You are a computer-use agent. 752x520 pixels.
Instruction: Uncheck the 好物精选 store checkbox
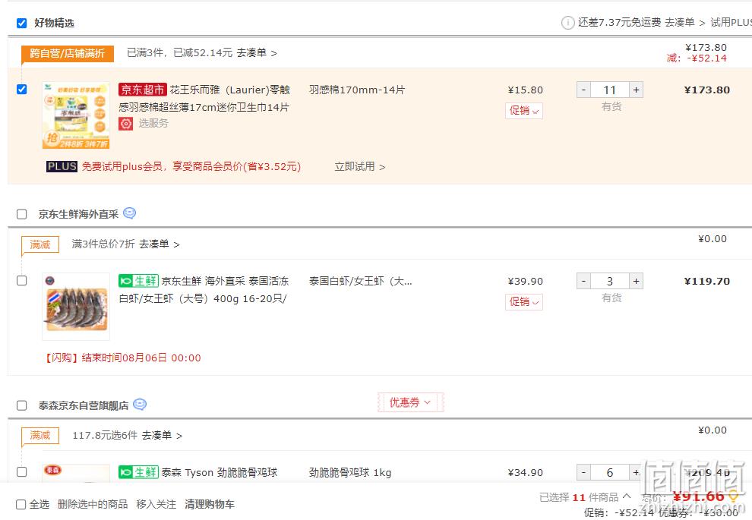click(x=21, y=23)
